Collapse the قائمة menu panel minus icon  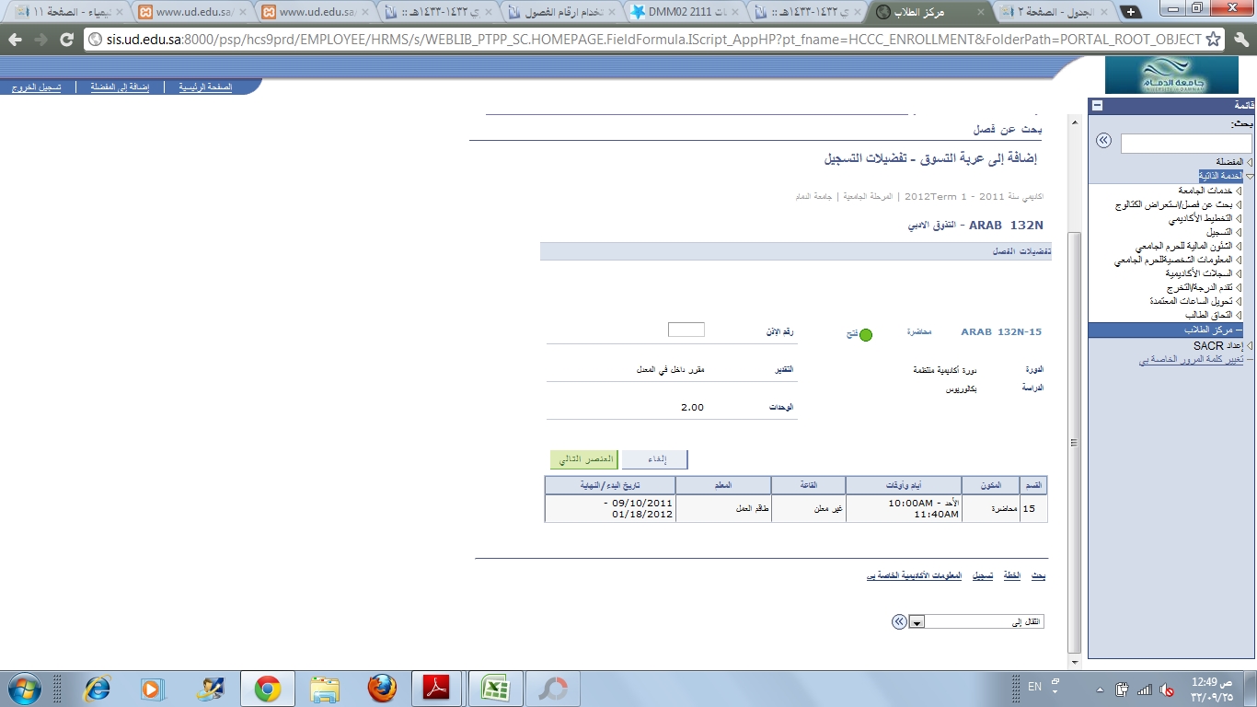tap(1097, 106)
